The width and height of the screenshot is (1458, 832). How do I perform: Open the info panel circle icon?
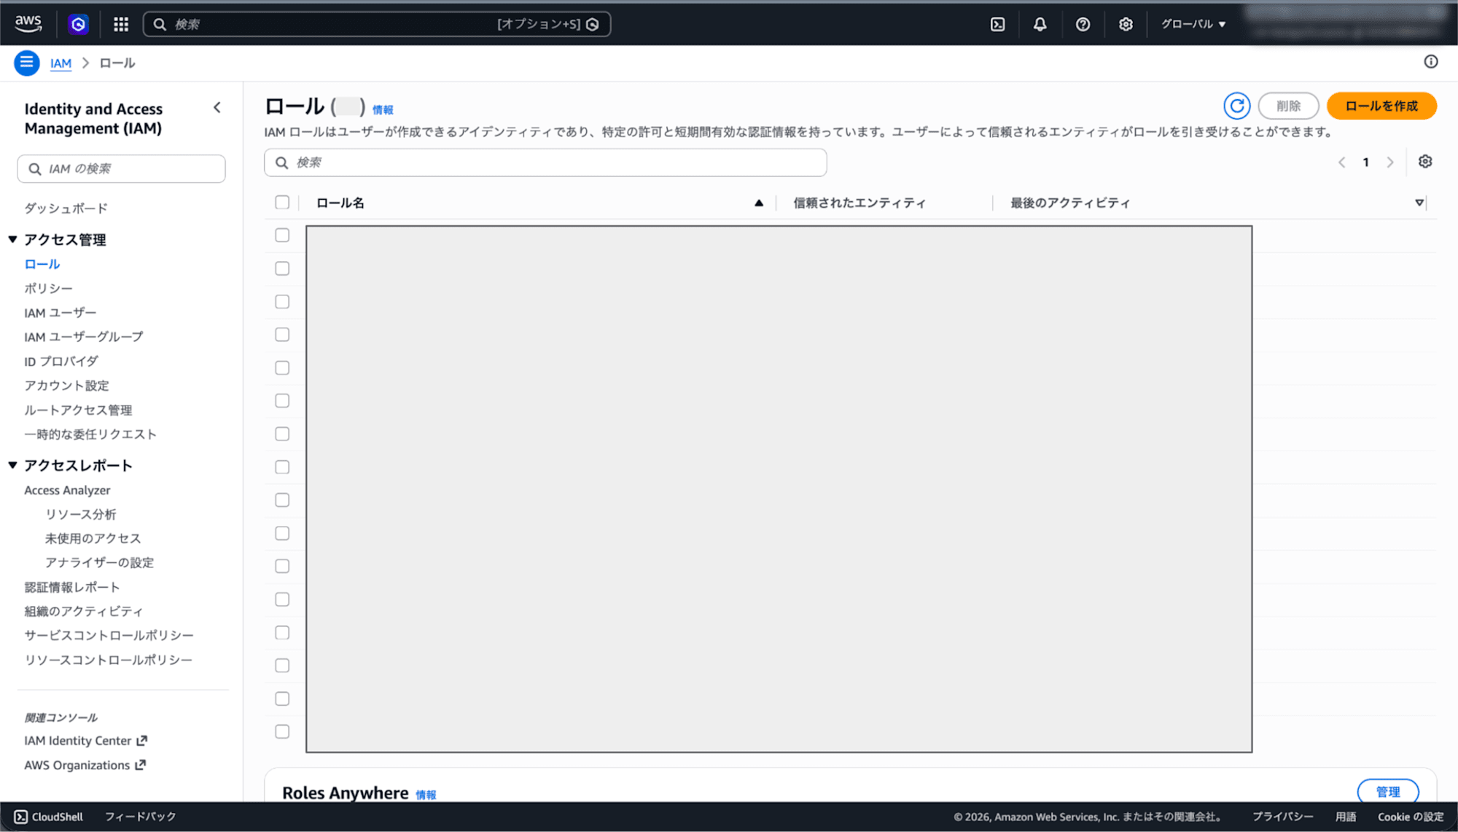pos(1431,62)
